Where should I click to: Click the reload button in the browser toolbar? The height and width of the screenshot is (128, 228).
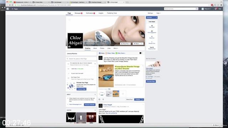click(x=12, y=5)
